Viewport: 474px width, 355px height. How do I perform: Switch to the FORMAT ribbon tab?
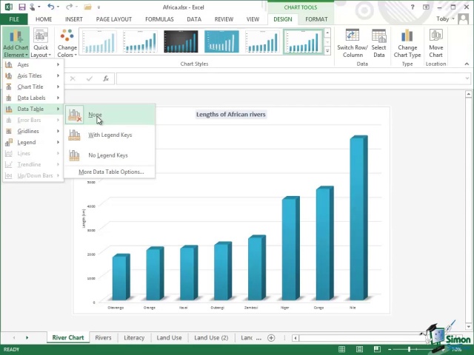coord(316,19)
